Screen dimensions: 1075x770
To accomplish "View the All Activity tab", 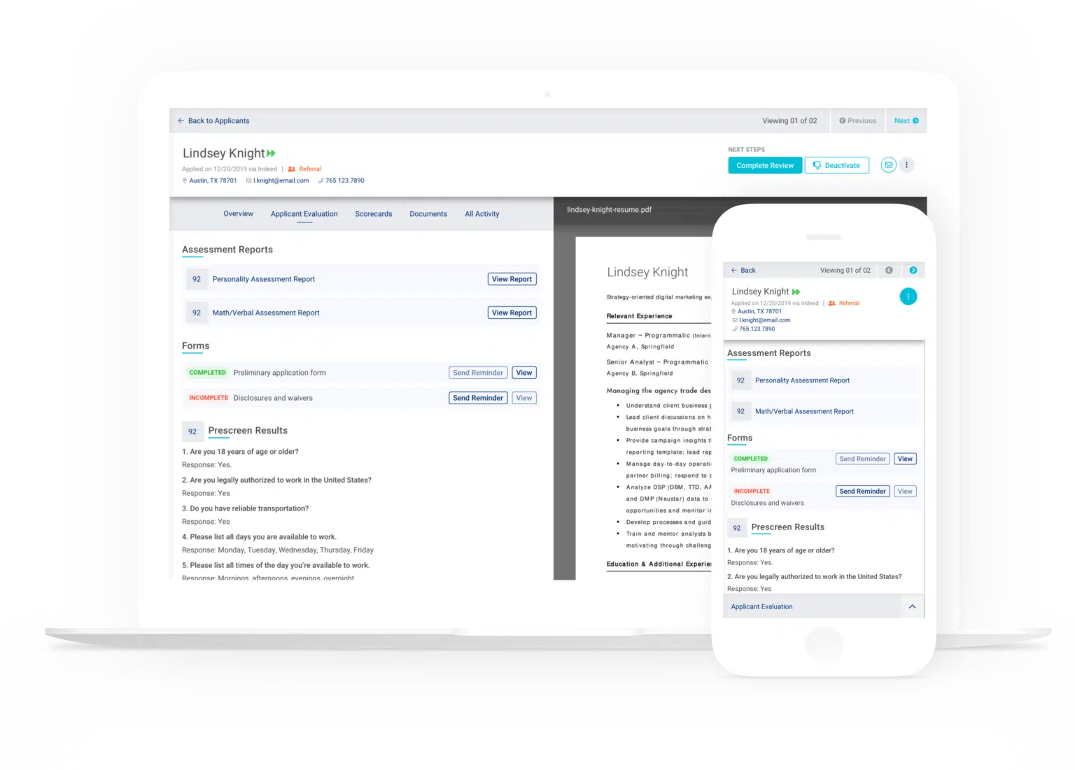I will 482,214.
